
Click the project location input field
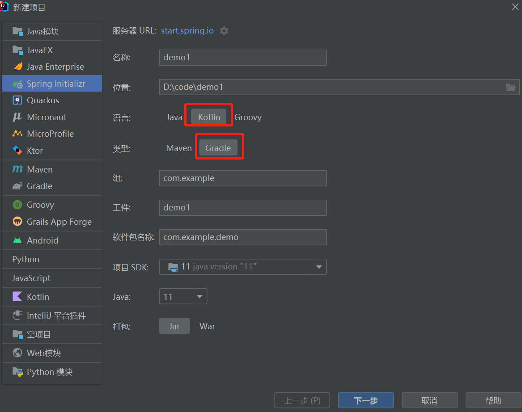pyautogui.click(x=339, y=87)
